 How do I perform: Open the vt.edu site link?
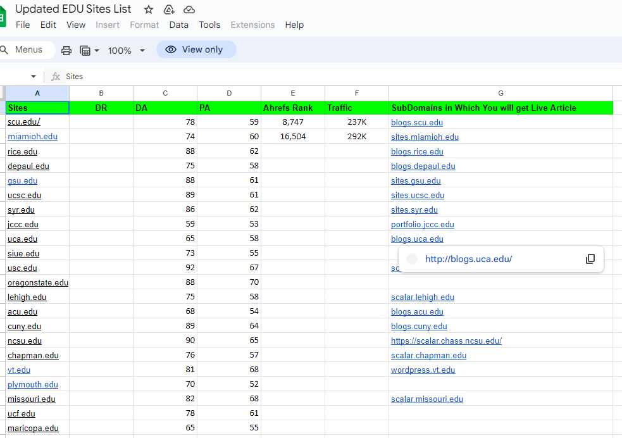point(18,370)
